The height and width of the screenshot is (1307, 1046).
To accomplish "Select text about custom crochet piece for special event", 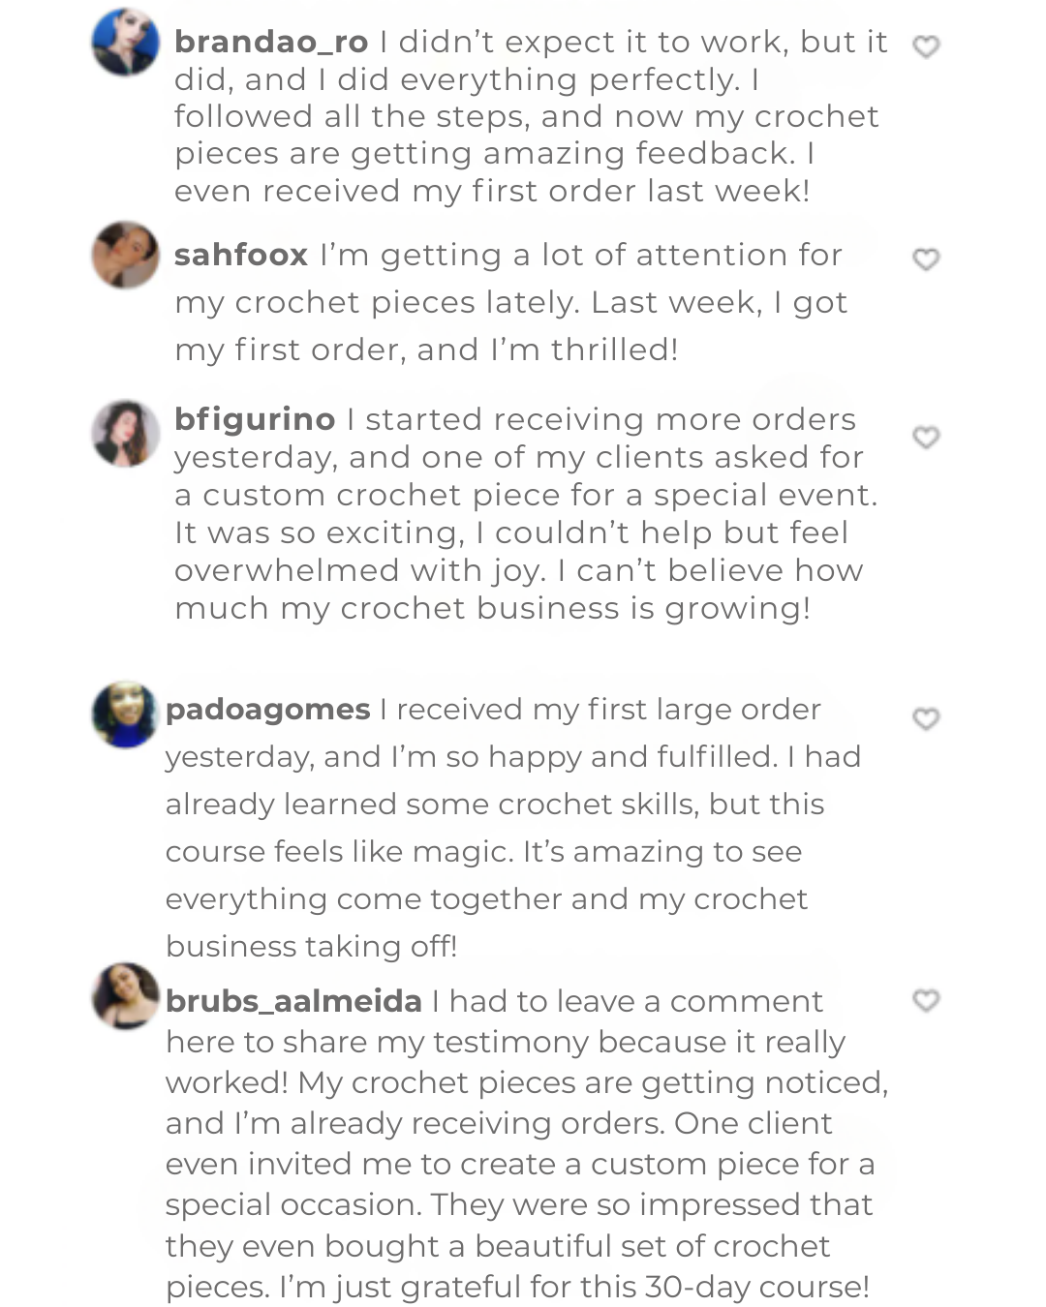I will [525, 495].
